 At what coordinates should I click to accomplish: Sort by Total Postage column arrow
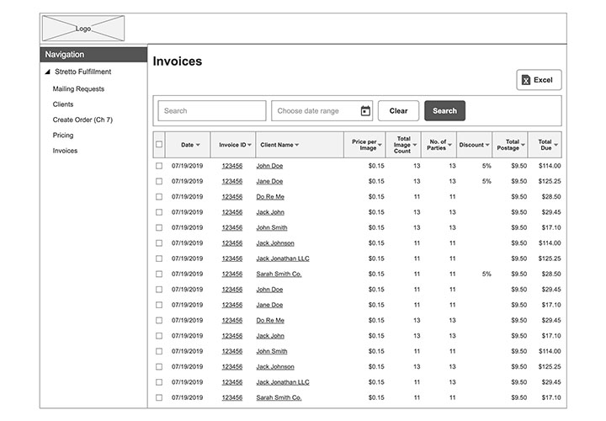(x=523, y=145)
